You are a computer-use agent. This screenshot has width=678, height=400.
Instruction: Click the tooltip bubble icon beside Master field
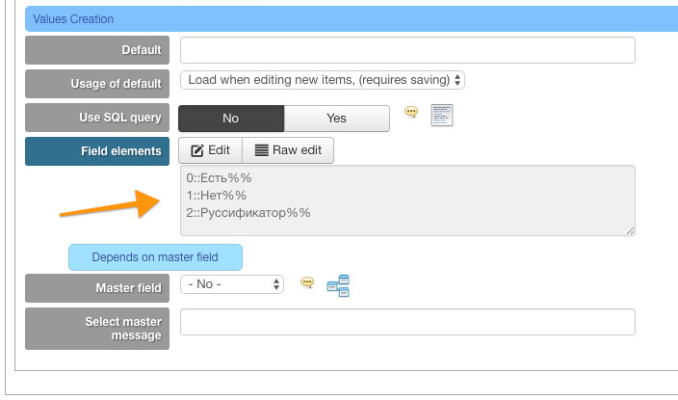point(307,282)
